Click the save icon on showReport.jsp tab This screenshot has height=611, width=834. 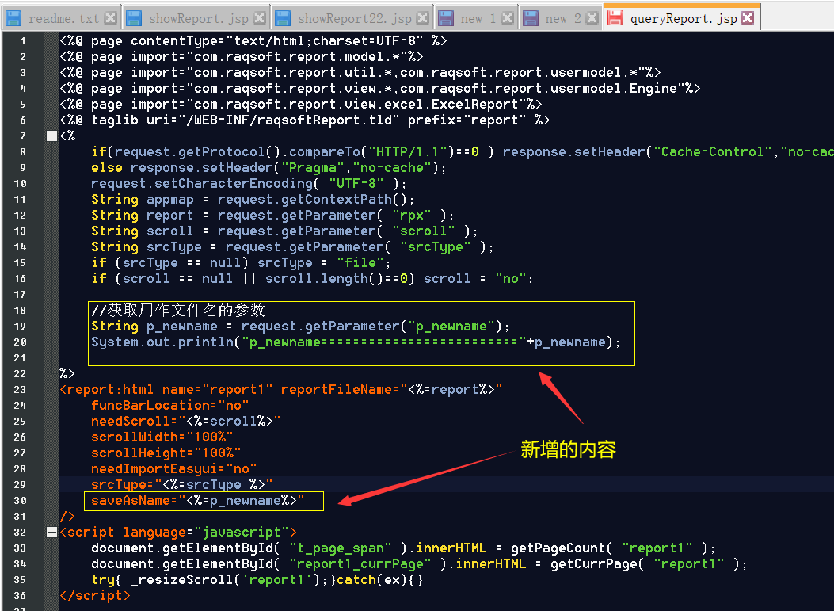[134, 18]
